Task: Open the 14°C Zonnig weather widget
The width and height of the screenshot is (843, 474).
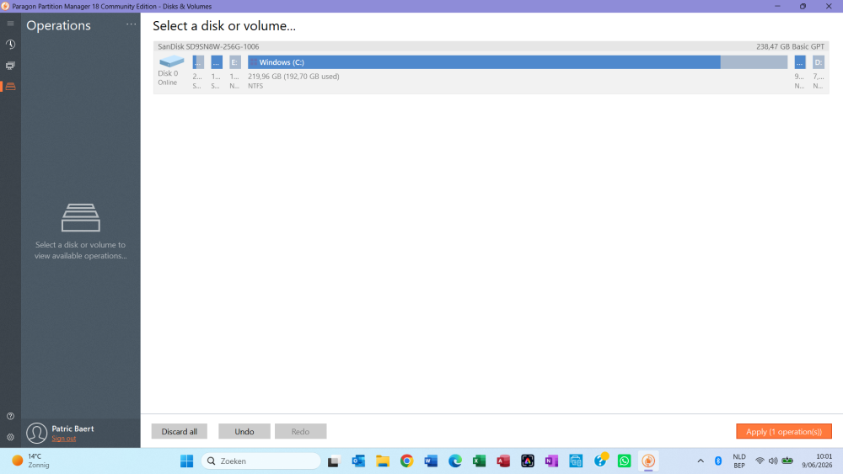Action: coord(30,461)
